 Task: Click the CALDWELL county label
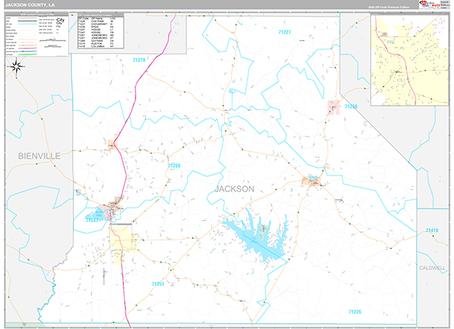(432, 268)
